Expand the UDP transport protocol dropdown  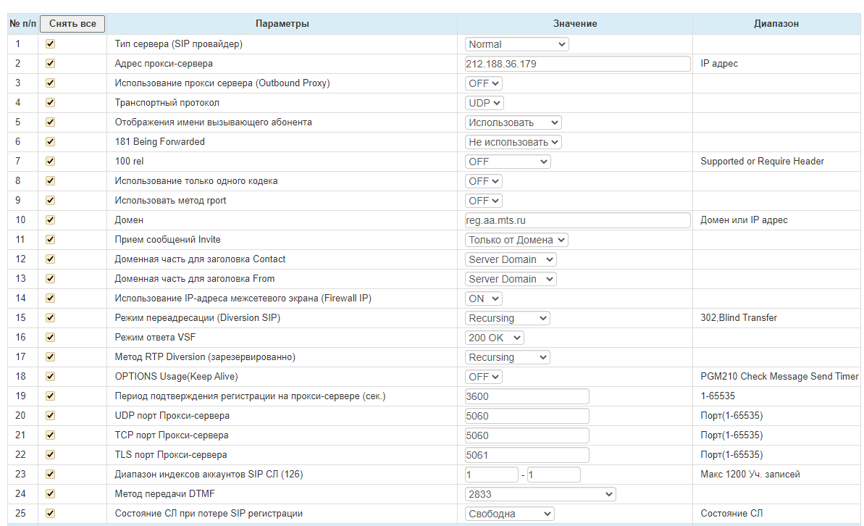point(484,103)
